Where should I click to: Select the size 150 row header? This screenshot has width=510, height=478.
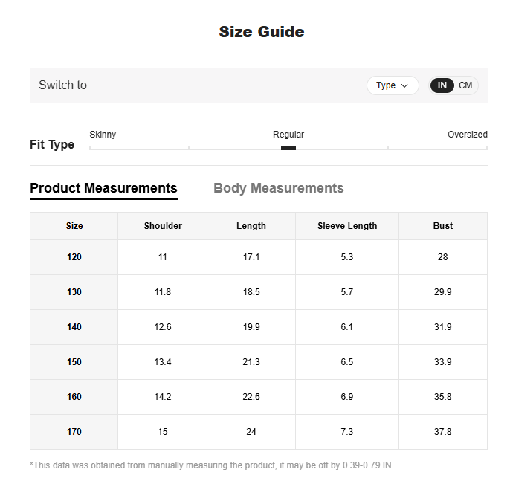coord(74,362)
